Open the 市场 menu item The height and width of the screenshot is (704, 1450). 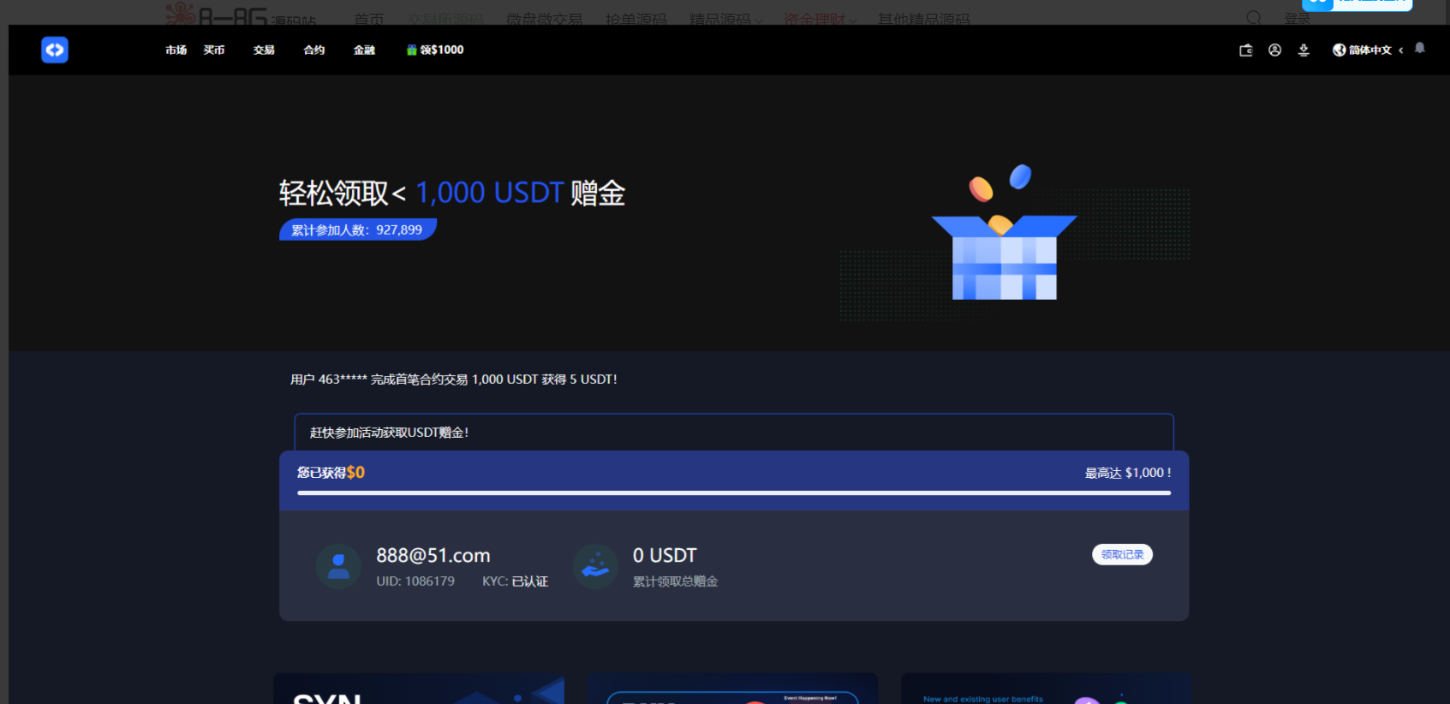pyautogui.click(x=176, y=51)
